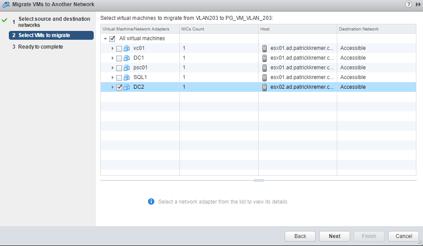
Task: Expand the vc01 network adapters
Action: click(x=113, y=49)
